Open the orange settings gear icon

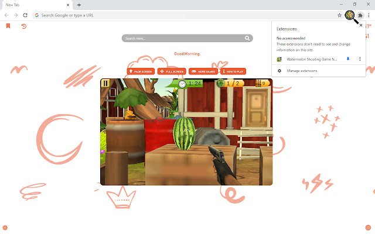(5, 228)
